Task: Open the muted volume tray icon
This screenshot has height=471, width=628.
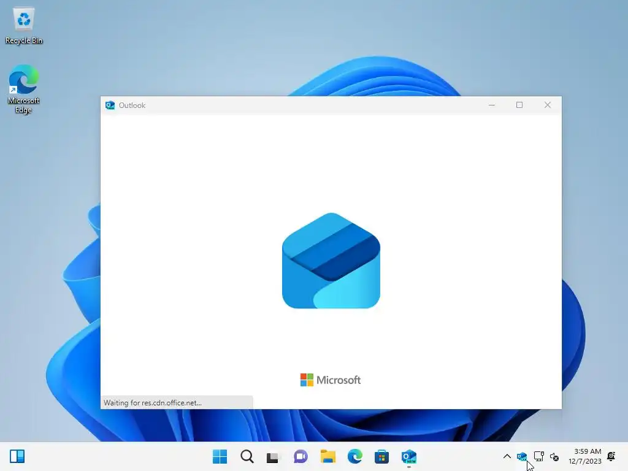Action: tap(554, 456)
